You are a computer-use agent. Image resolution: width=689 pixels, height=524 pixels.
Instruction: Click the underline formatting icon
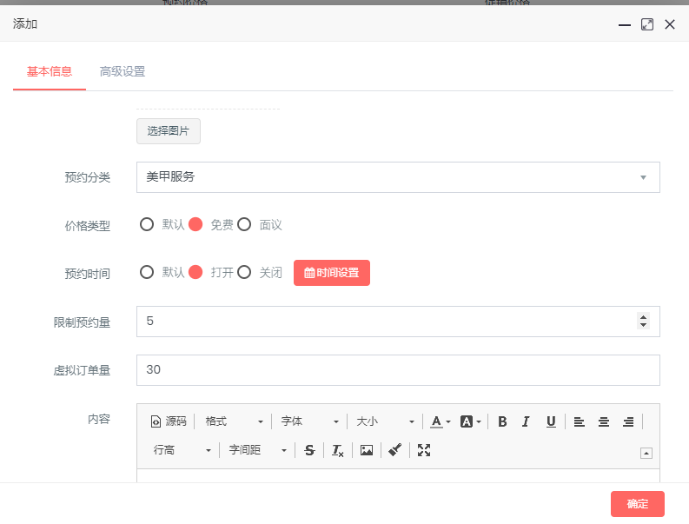tap(551, 421)
